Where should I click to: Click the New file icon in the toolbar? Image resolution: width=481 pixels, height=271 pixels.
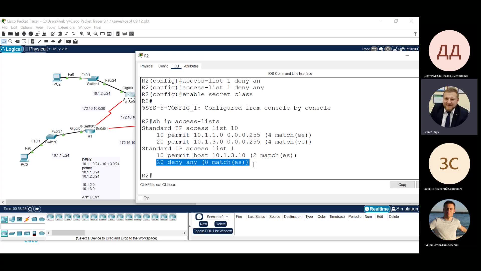4,34
